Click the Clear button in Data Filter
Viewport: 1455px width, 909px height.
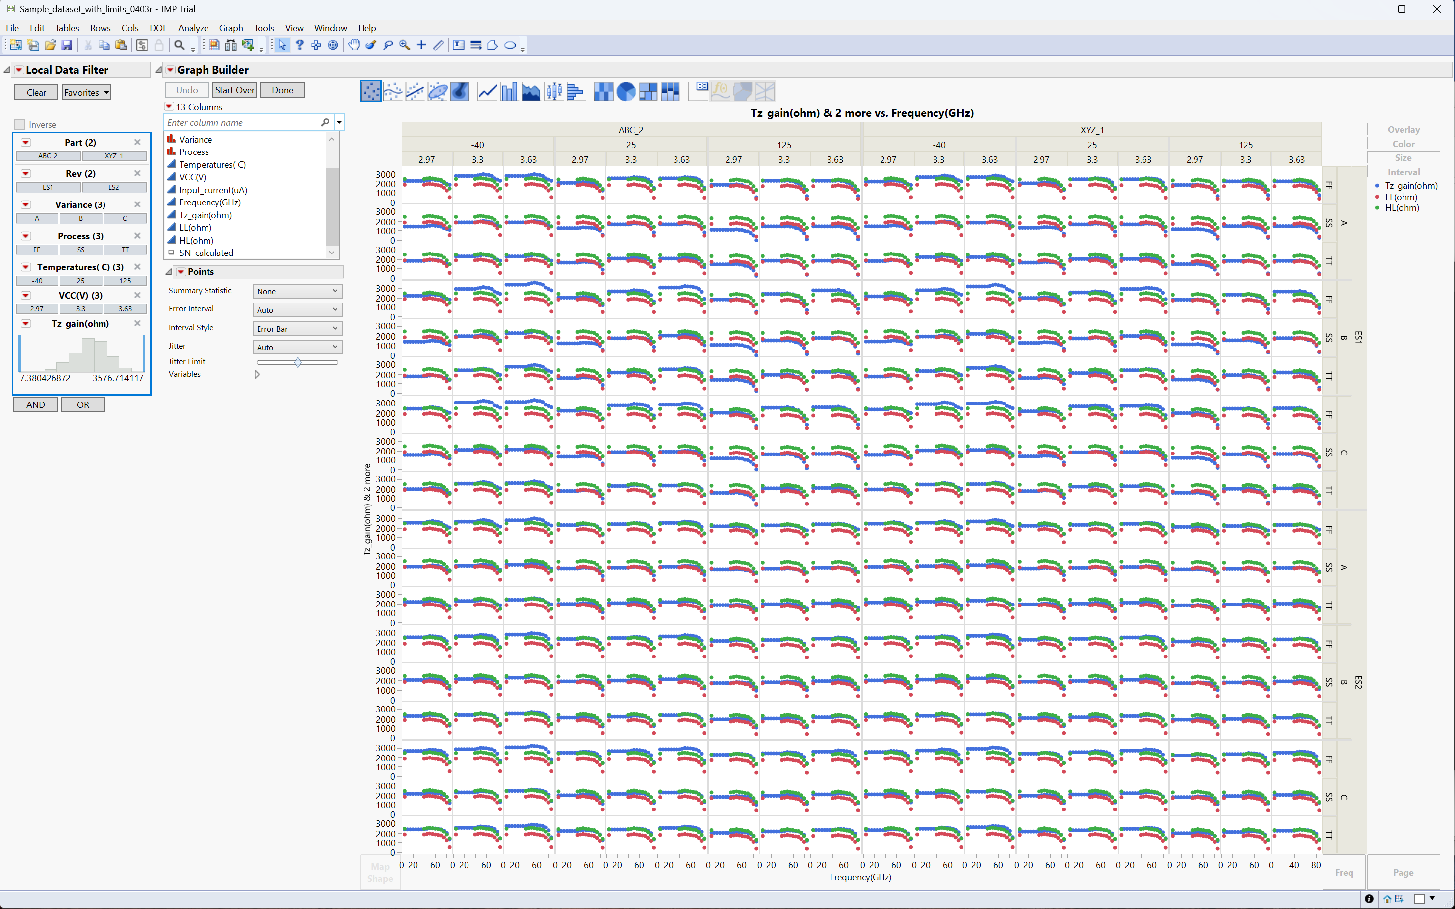(36, 92)
